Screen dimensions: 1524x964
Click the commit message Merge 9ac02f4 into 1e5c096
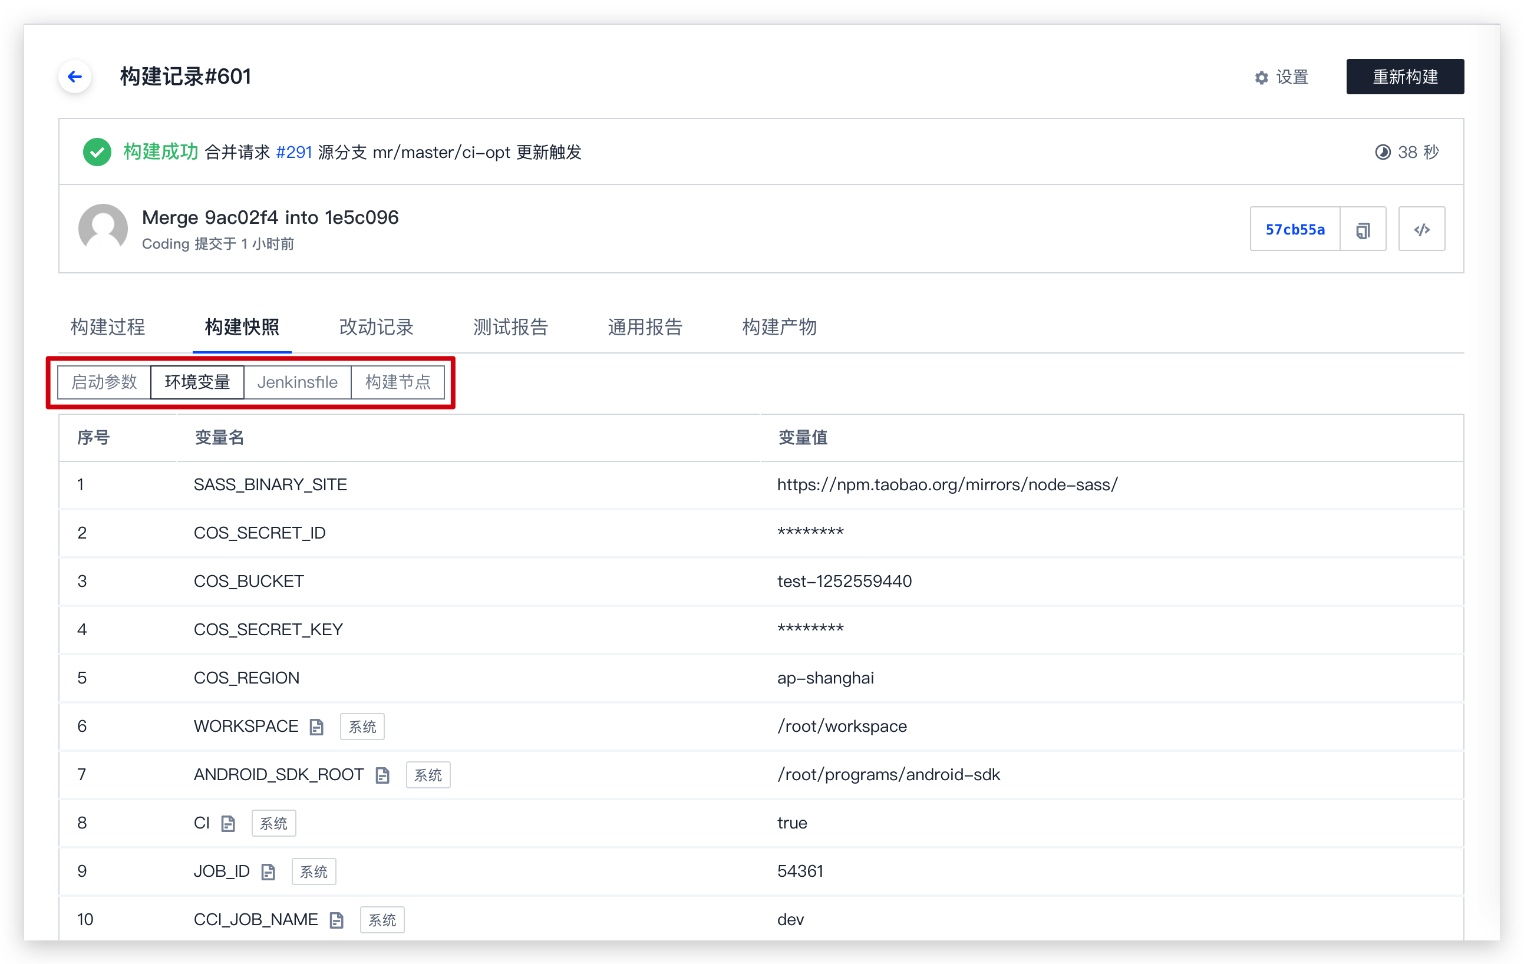269,217
